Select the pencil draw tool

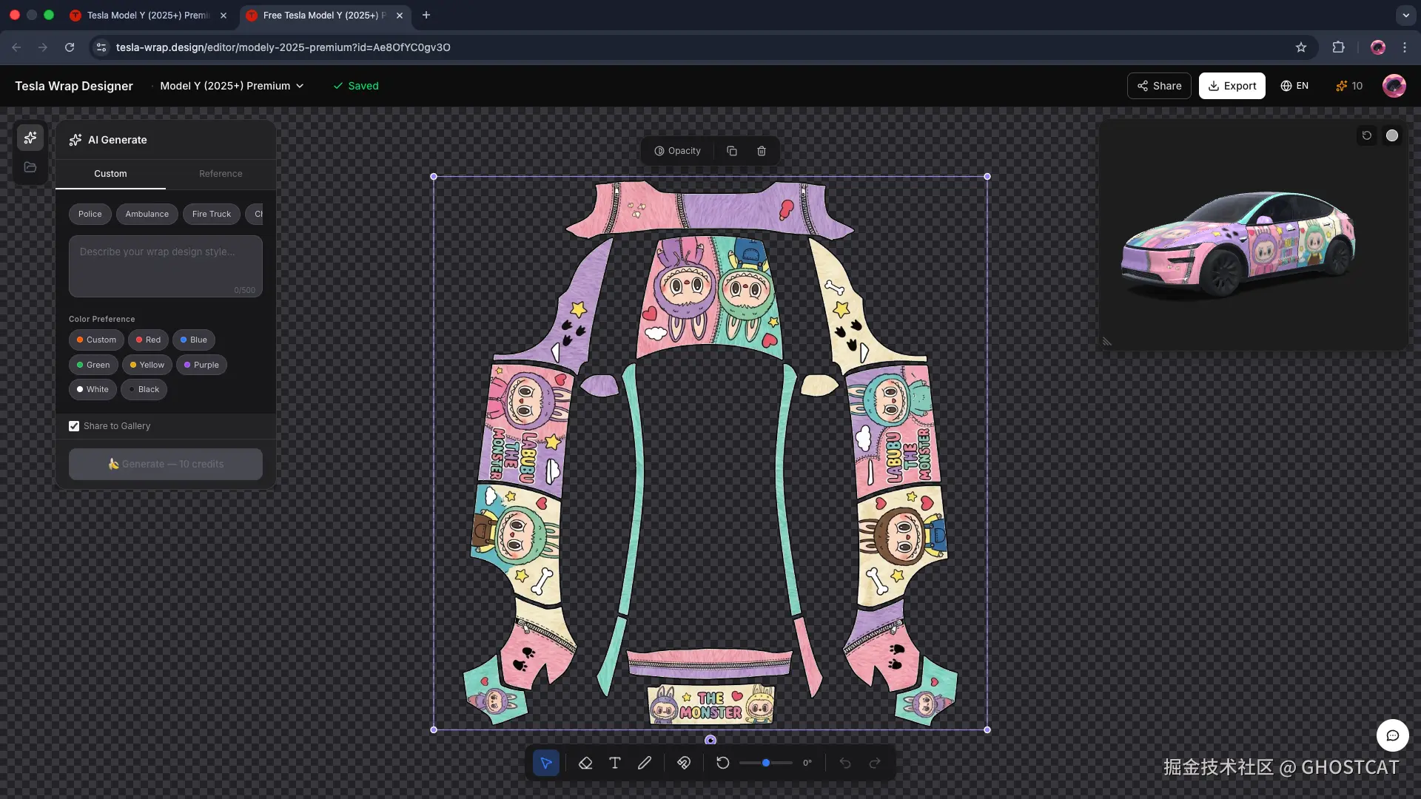[x=645, y=763]
